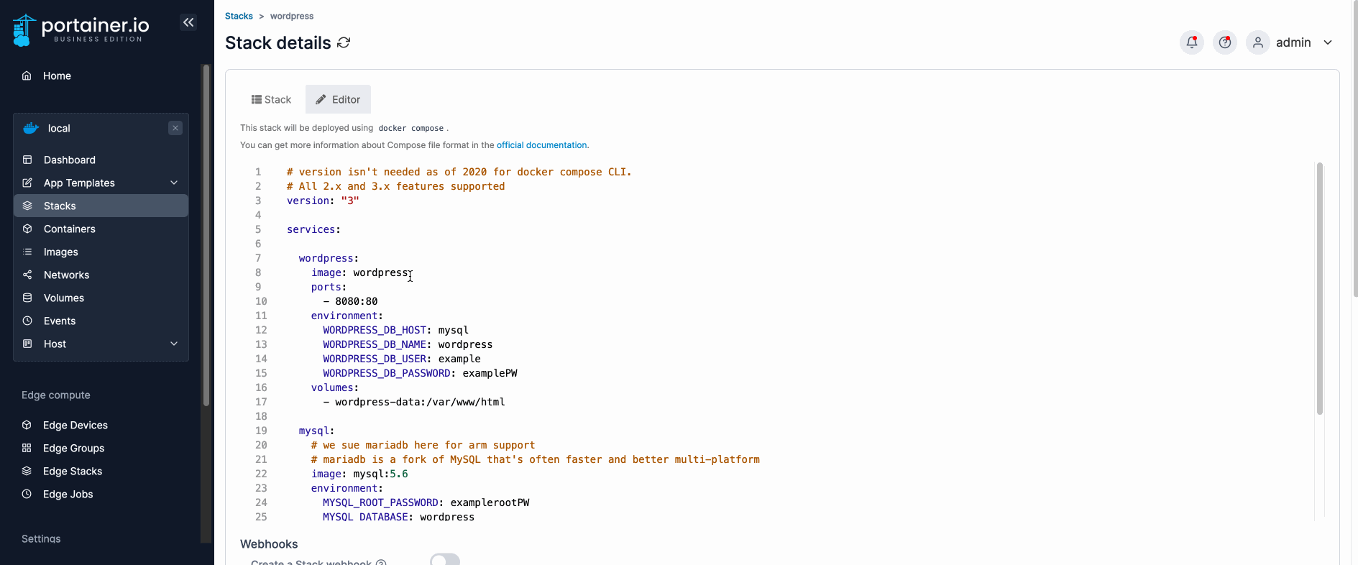Click the 'services:' line in editor
This screenshot has height=565, width=1358.
313,229
